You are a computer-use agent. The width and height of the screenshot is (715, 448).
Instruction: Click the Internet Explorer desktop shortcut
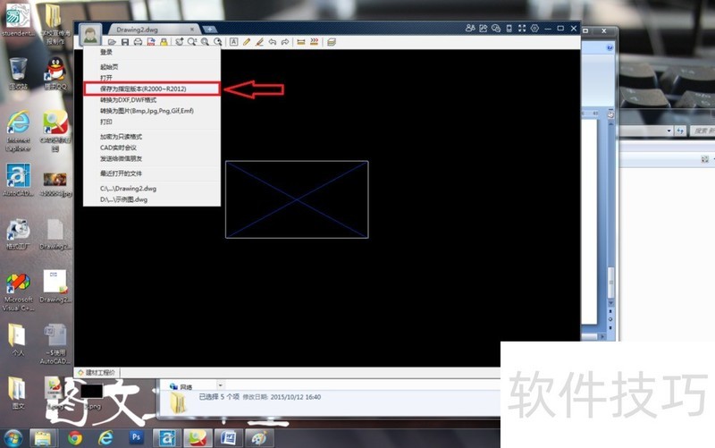[x=18, y=131]
